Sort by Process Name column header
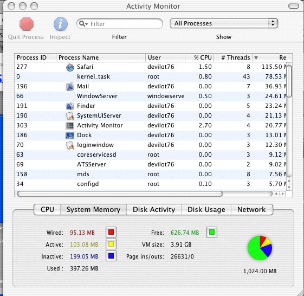304x296 pixels. pos(101,57)
